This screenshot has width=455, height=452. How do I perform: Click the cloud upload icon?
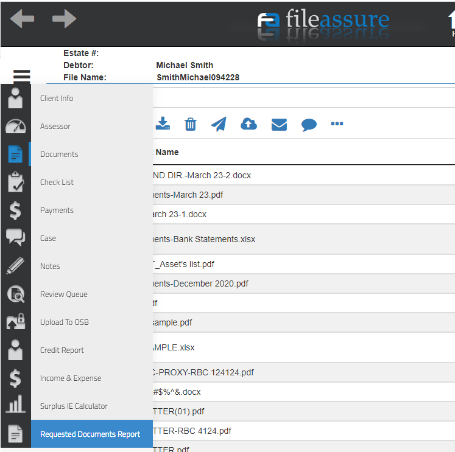[x=249, y=123]
